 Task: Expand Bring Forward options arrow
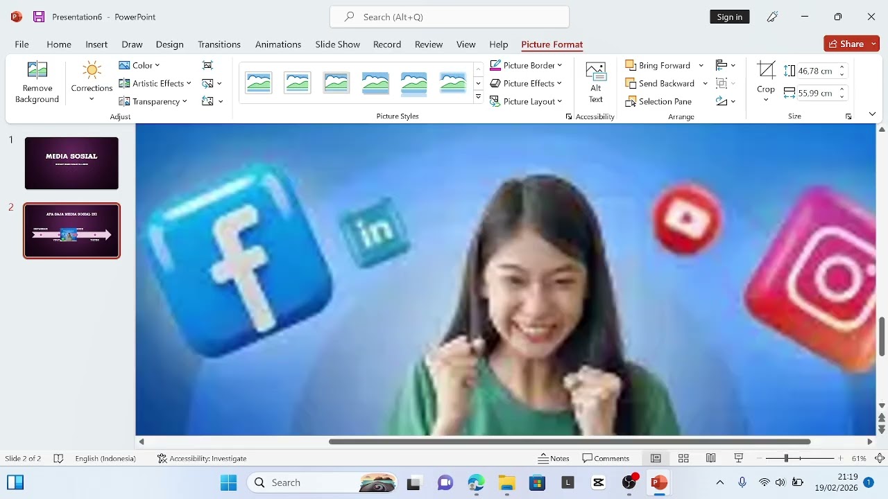point(701,65)
